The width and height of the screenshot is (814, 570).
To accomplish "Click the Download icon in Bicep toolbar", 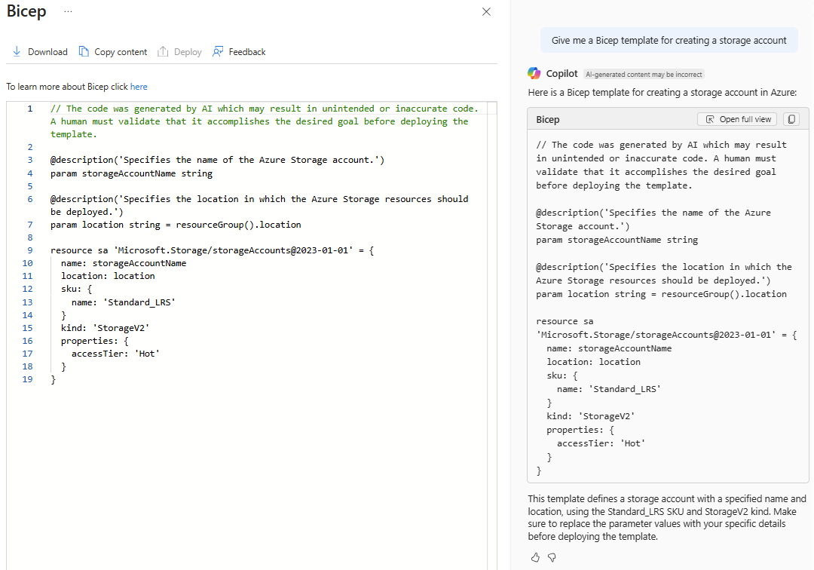I will point(17,52).
